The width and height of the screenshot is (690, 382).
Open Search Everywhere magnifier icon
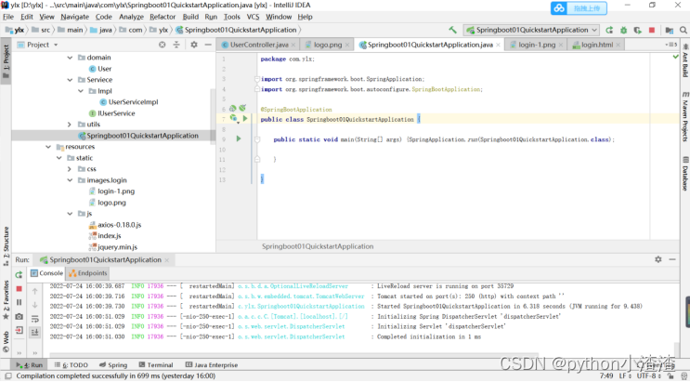point(683,30)
